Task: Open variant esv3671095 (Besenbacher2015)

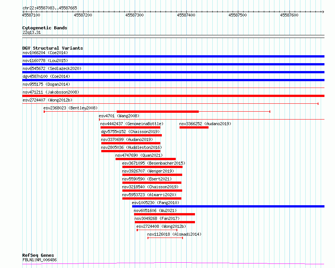Action: click(154, 163)
